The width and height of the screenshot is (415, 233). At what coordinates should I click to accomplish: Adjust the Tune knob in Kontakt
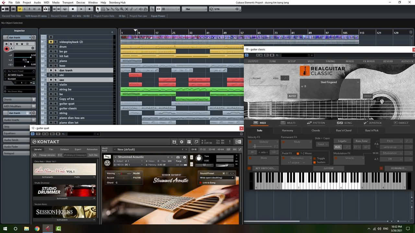(x=199, y=159)
